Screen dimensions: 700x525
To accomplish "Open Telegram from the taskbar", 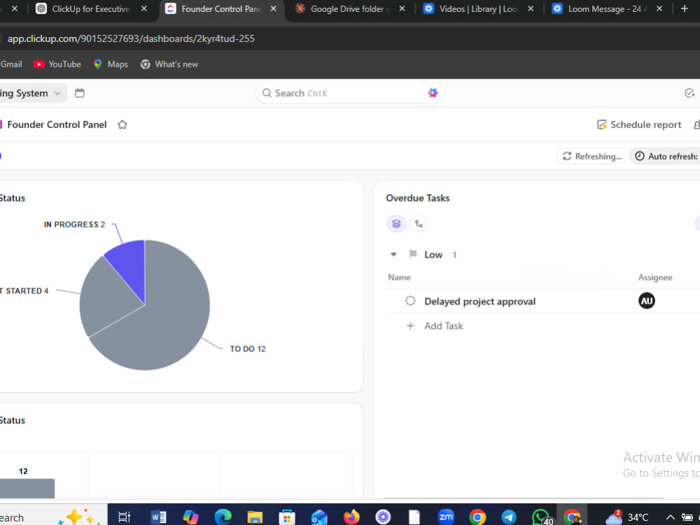I will pyautogui.click(x=508, y=517).
